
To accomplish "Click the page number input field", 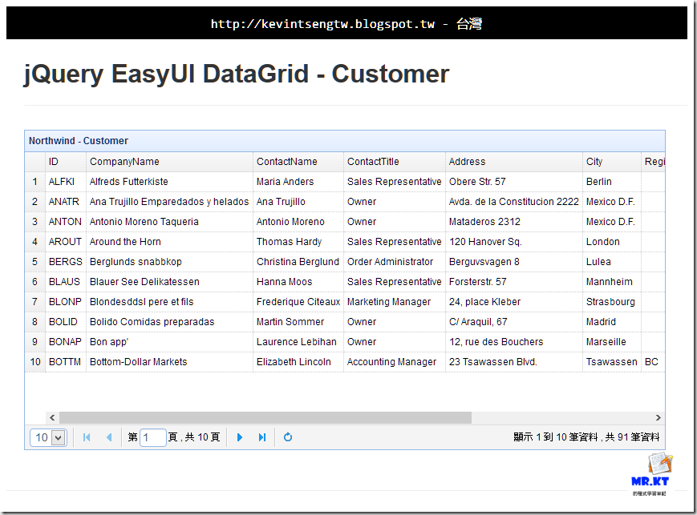I will click(153, 438).
